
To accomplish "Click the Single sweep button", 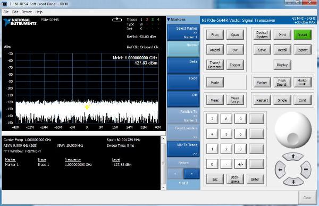I will point(282,100).
